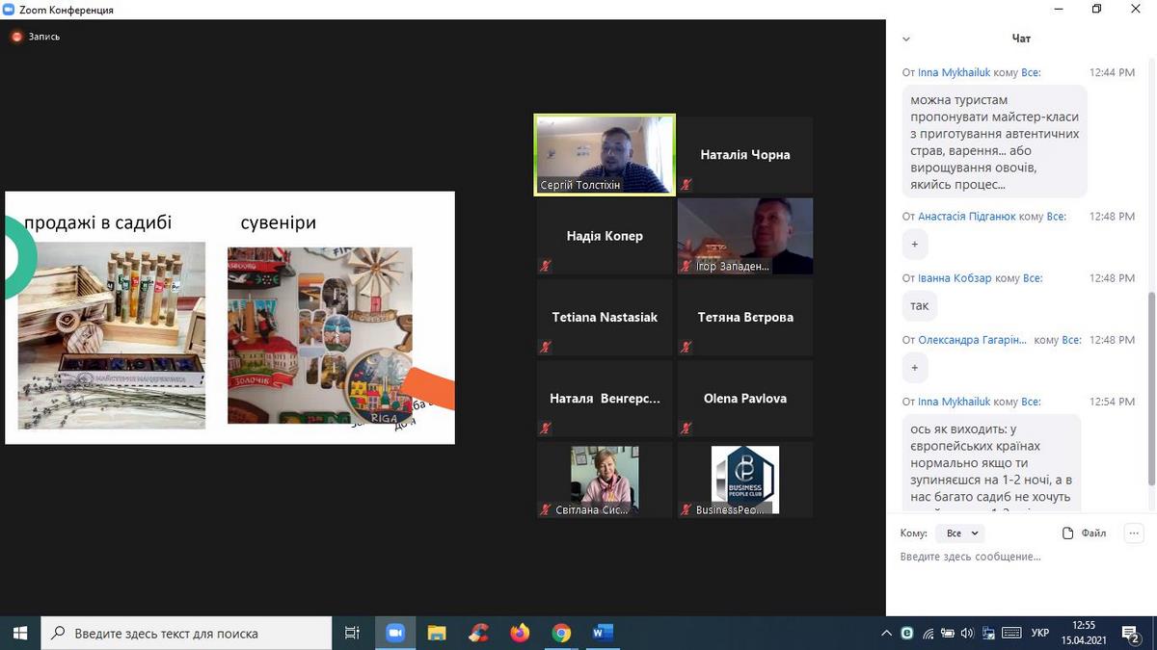Screen dimensions: 1157x650
Task: Select the BusinessPeople Club participant tile
Action: pyautogui.click(x=744, y=479)
